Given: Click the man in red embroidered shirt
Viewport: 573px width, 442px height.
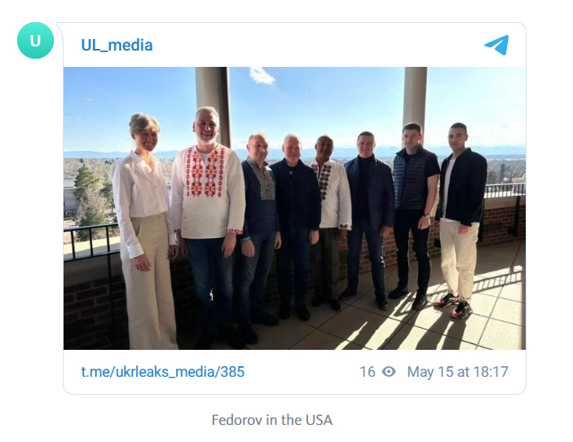Looking at the screenshot, I should (208, 227).
